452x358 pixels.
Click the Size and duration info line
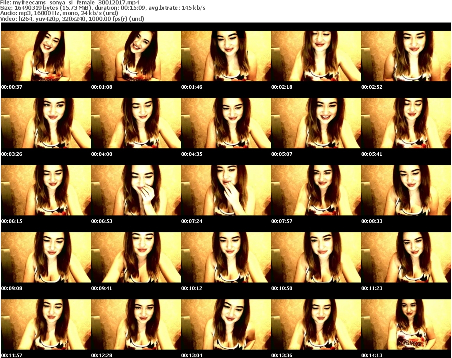pyautogui.click(x=103, y=8)
